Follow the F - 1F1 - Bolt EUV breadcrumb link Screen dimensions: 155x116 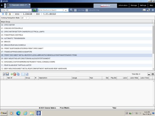click(x=50, y=14)
